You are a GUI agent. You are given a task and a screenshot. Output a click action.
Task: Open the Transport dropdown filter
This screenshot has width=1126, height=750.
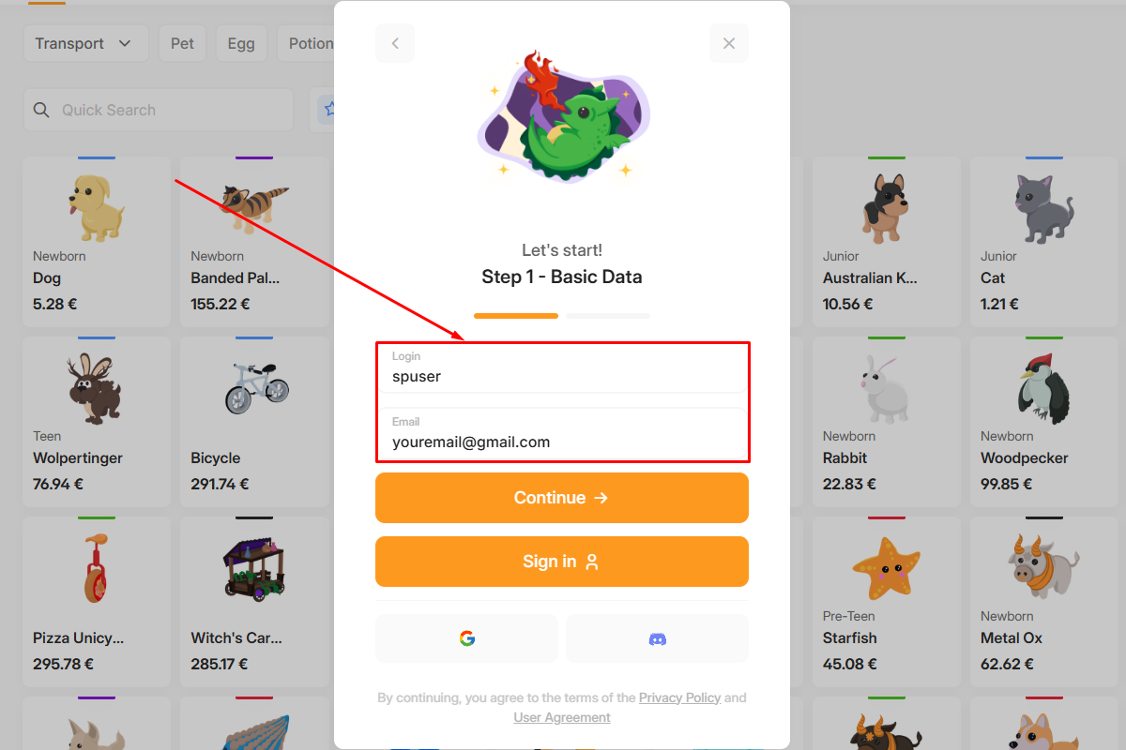[x=85, y=43]
